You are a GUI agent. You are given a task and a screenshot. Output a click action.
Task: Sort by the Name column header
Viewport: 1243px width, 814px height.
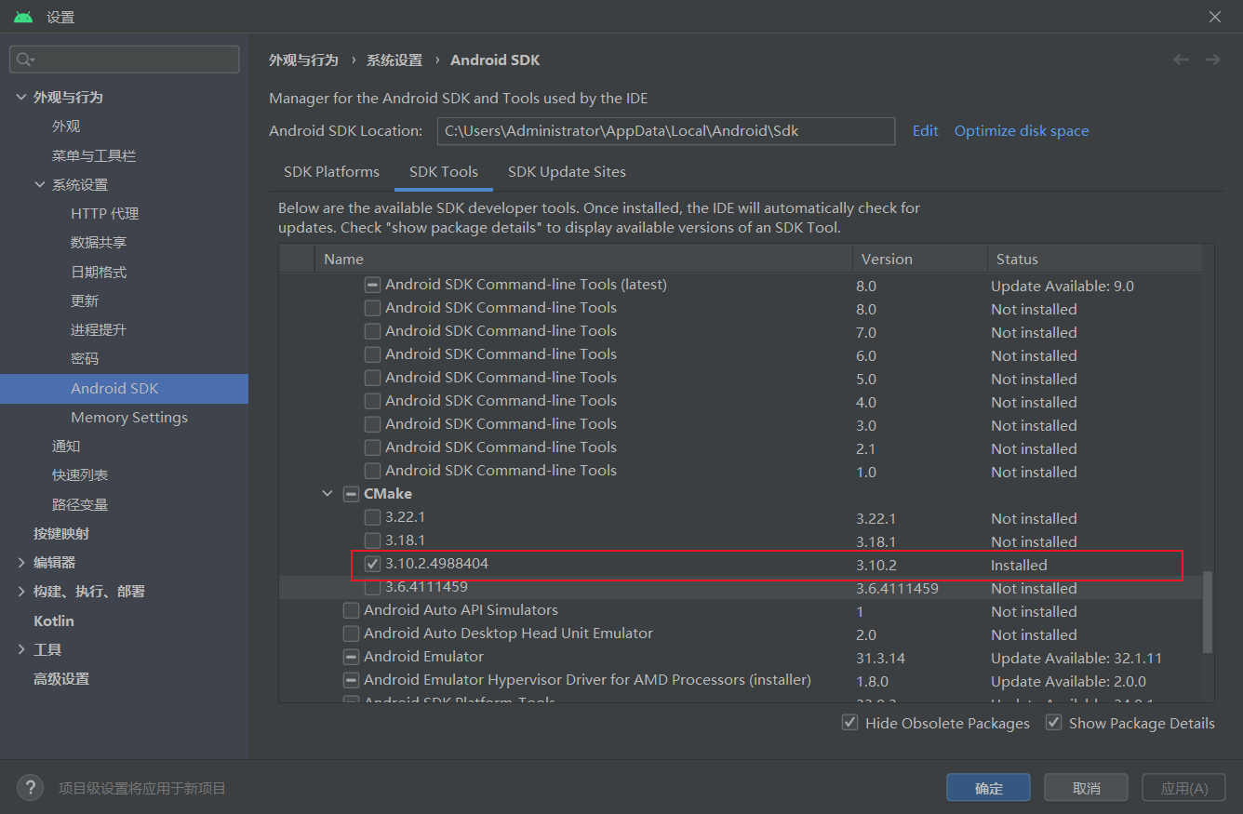pos(583,259)
